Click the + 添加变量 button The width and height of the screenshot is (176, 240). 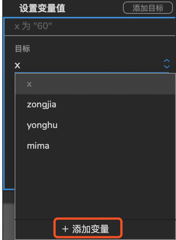pyautogui.click(x=88, y=229)
